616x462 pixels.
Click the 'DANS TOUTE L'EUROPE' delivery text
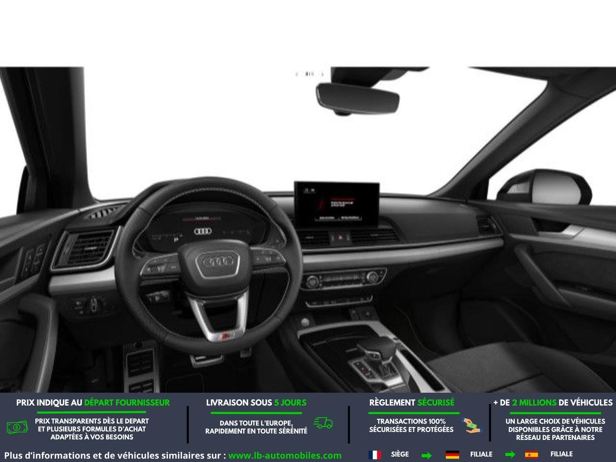point(256,427)
